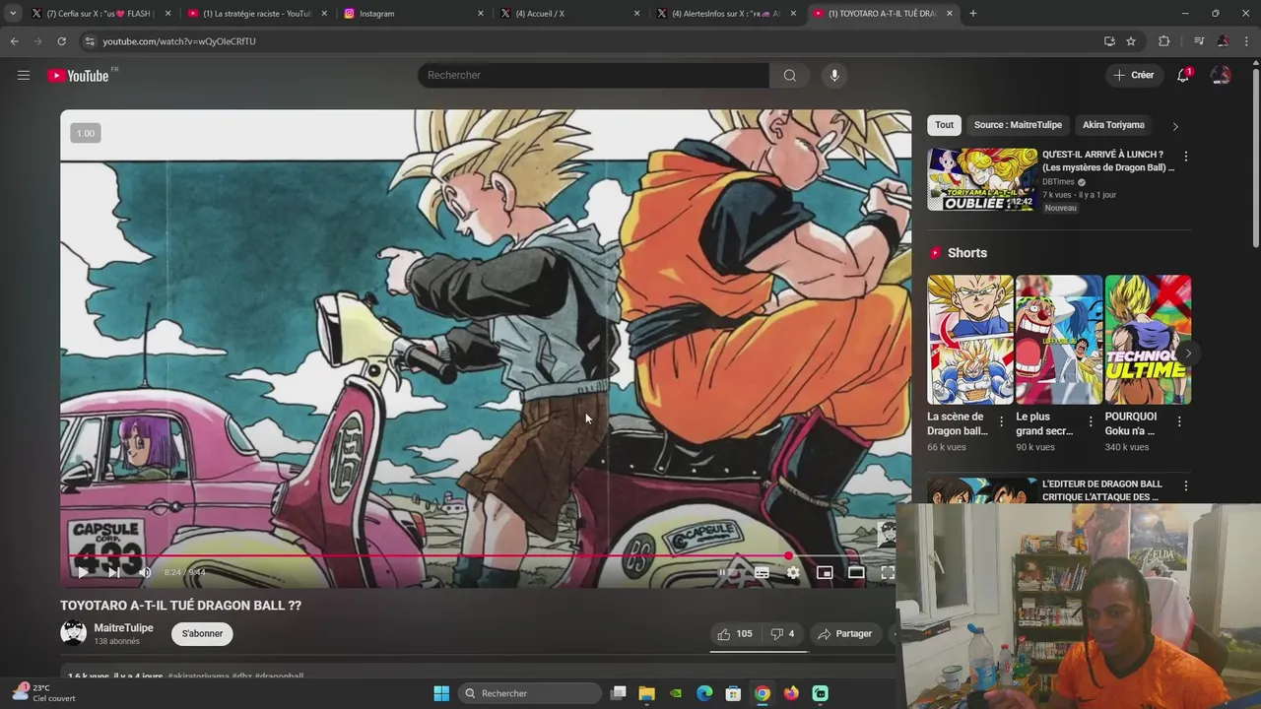This screenshot has width=1261, height=709.
Task: Open the weather widget showing 23°C
Action: pyautogui.click(x=43, y=693)
